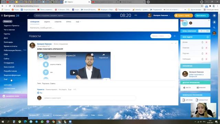Open Telegram from the taskbar
Screen dimensions: 220x124
pyautogui.click(x=36, y=122)
